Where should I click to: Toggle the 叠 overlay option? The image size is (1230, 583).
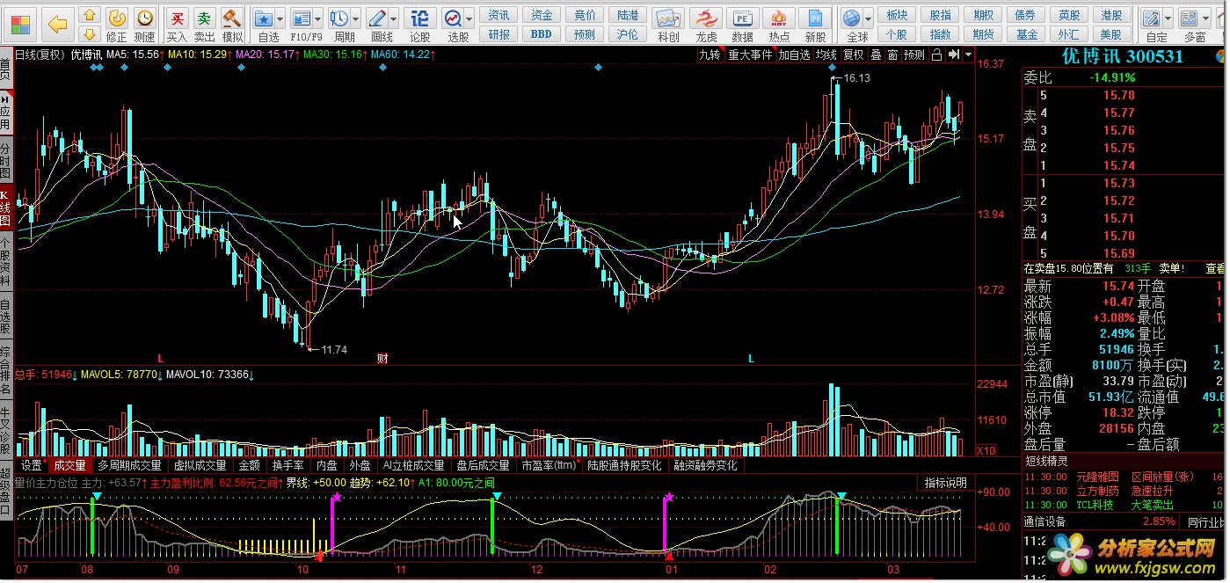876,55
